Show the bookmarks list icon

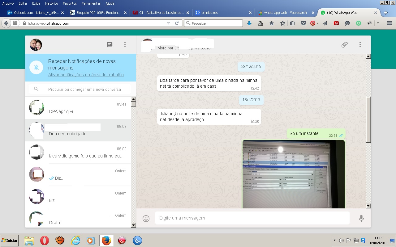click(292, 23)
